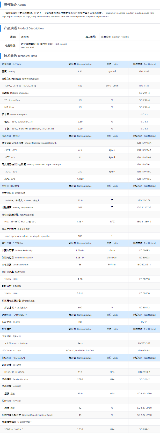Select the IMPACT properties table header
This screenshot has height=435, width=160.
(x=11, y=136)
